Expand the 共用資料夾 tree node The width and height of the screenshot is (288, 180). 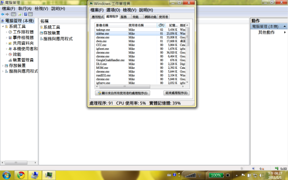click(x=7, y=43)
